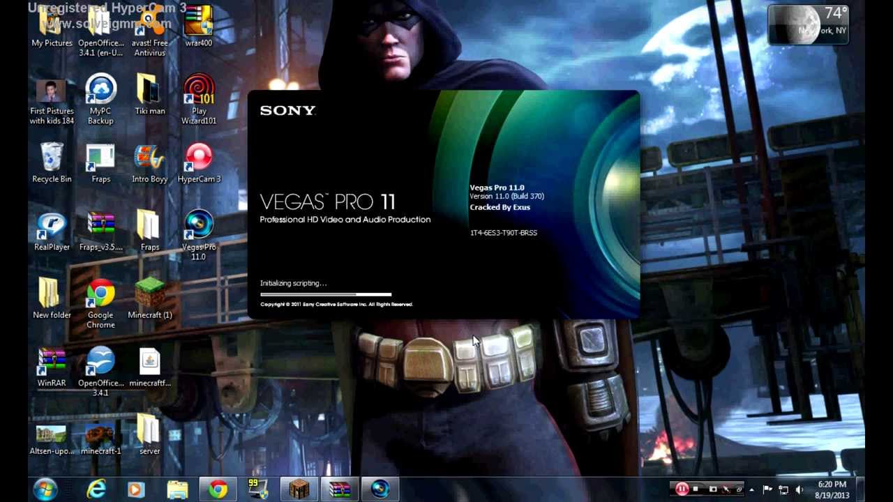Launch WinRAR desktop shortcut
This screenshot has height=502, width=893.
(52, 367)
